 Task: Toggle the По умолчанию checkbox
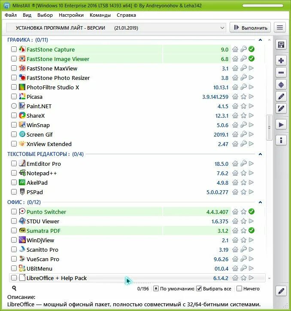(x=156, y=289)
